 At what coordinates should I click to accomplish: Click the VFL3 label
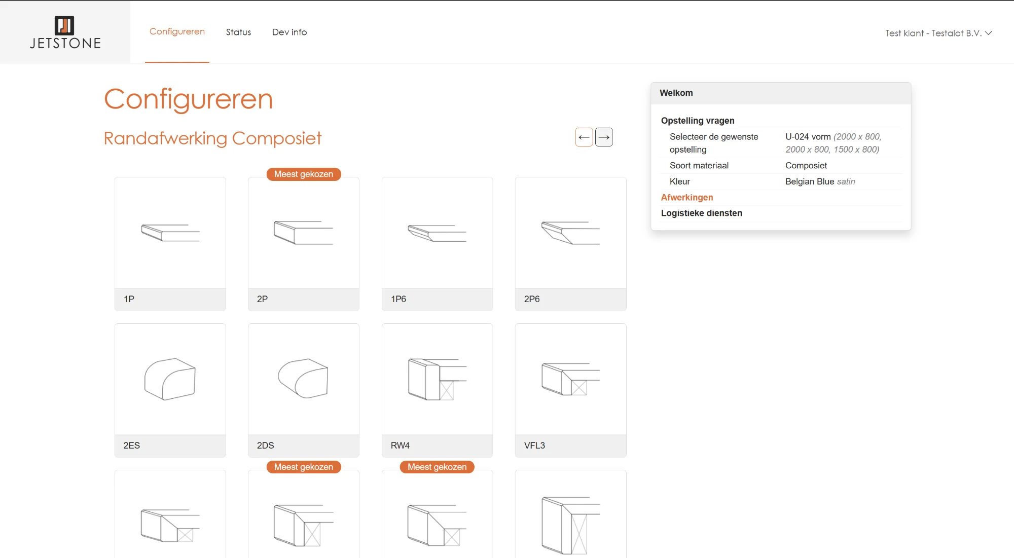pos(534,445)
